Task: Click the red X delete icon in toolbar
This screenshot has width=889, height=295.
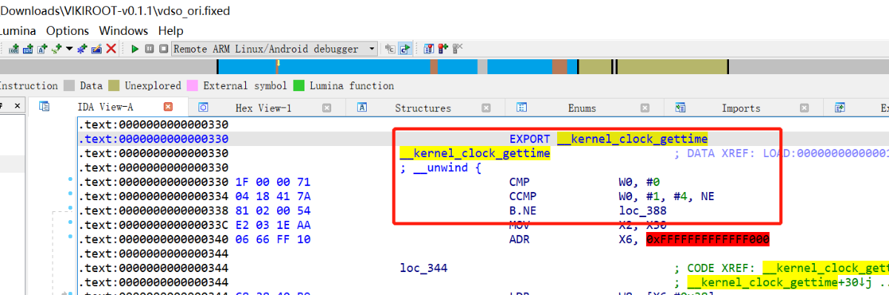Action: click(x=111, y=49)
